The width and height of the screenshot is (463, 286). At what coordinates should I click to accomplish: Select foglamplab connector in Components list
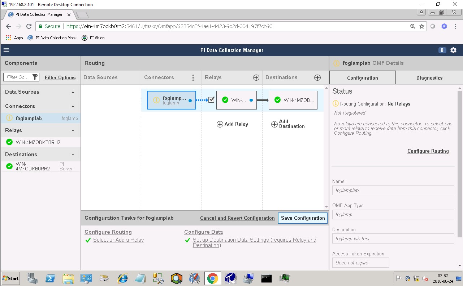[x=29, y=118]
